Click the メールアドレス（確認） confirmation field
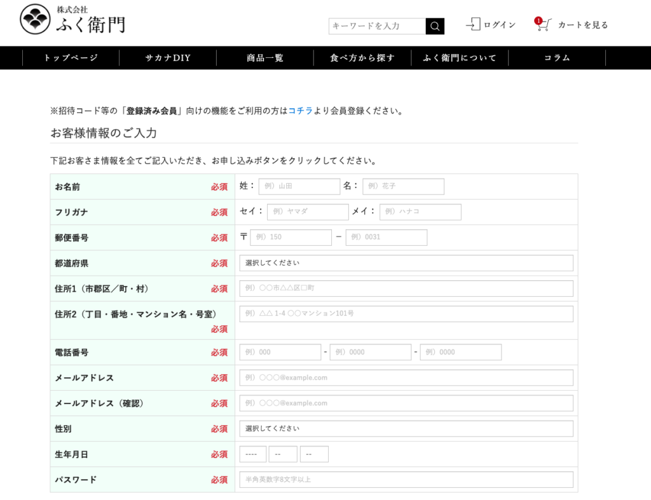Image resolution: width=651 pixels, height=500 pixels. pos(406,403)
